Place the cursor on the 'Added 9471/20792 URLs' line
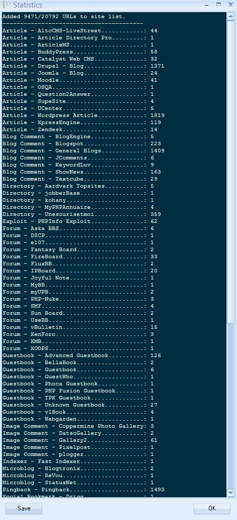This screenshot has width=237, height=520. pyautogui.click(x=63, y=17)
